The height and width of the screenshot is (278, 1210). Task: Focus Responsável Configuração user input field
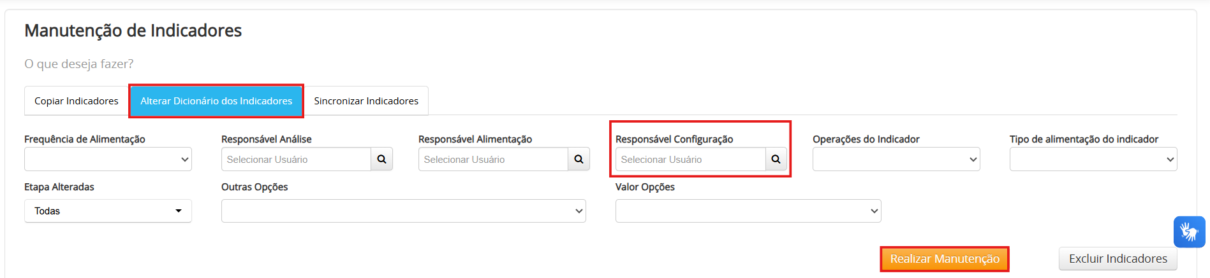click(x=690, y=159)
